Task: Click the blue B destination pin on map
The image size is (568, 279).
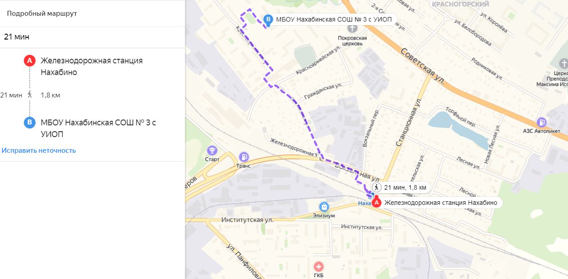Action: coord(269,19)
